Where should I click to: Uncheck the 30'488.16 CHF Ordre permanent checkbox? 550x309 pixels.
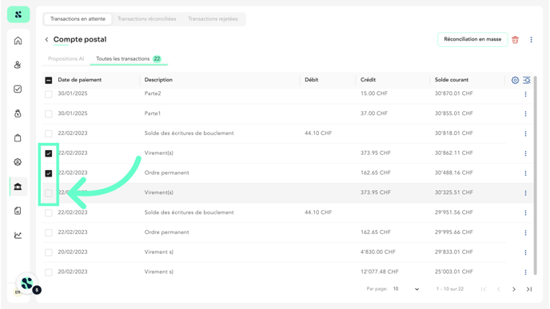pos(49,173)
